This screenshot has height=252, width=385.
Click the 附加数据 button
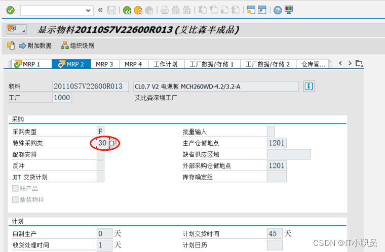pos(35,46)
